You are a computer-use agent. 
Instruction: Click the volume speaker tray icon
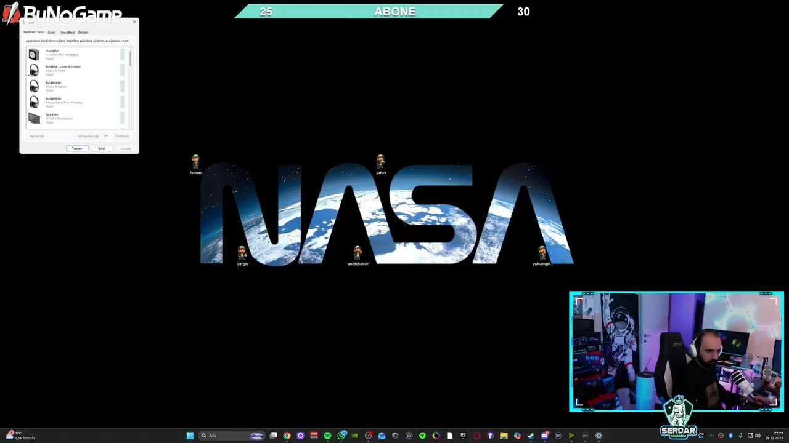click(x=758, y=436)
